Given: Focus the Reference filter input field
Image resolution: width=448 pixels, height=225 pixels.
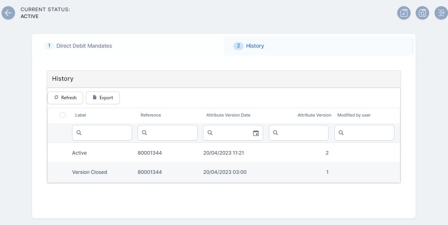Looking at the screenshot, I should point(171,133).
